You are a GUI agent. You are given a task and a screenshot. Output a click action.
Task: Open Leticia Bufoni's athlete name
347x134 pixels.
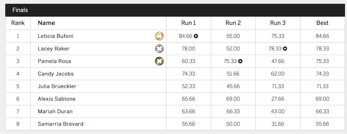[x=56, y=36]
